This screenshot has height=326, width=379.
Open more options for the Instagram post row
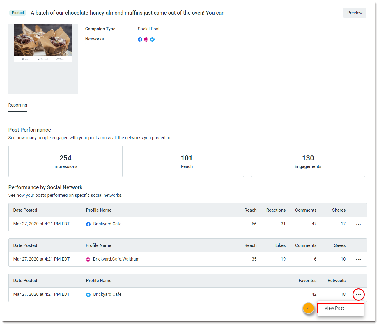click(358, 259)
